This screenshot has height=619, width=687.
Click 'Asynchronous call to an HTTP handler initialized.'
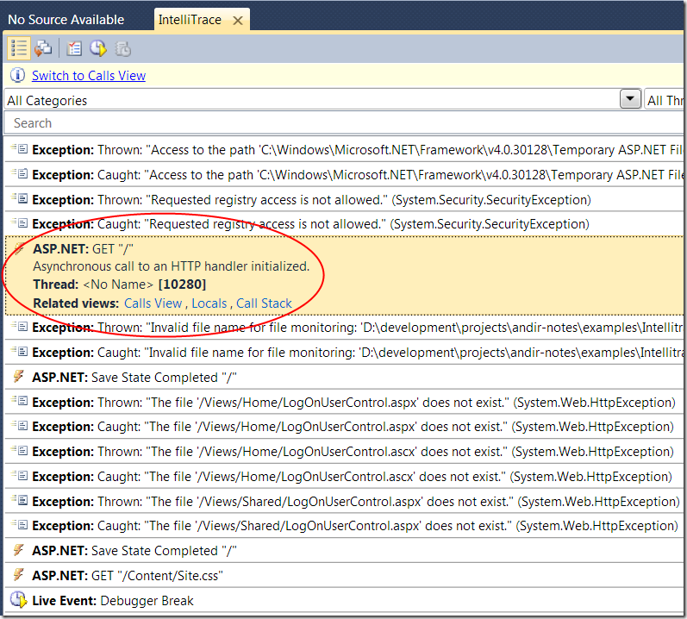pos(172,266)
